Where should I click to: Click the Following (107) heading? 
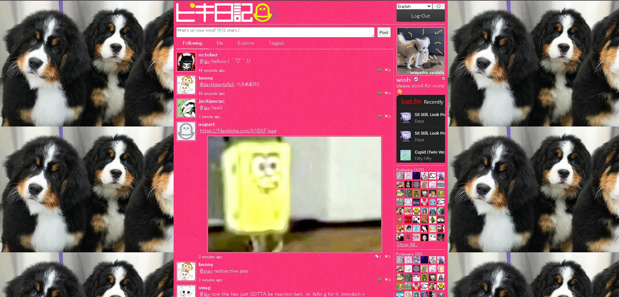pyautogui.click(x=410, y=170)
